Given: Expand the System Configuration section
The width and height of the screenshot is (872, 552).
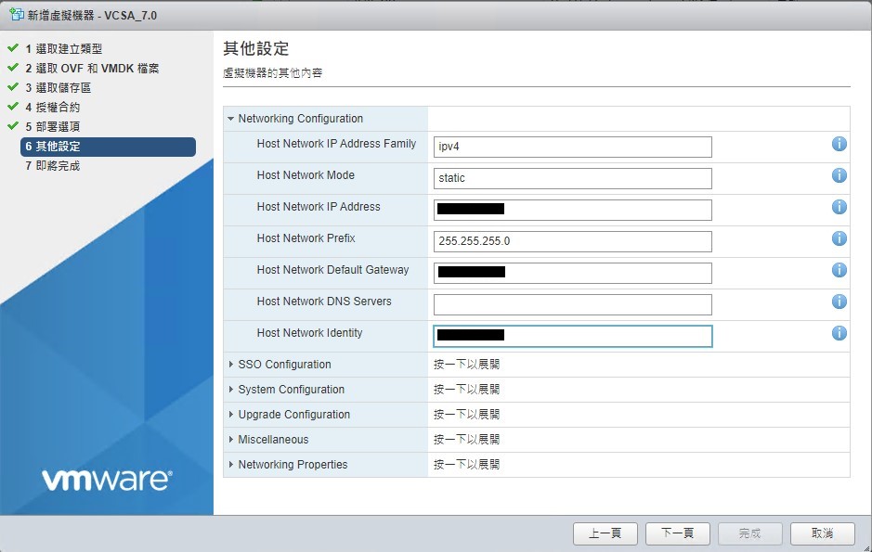Looking at the screenshot, I should click(231, 390).
